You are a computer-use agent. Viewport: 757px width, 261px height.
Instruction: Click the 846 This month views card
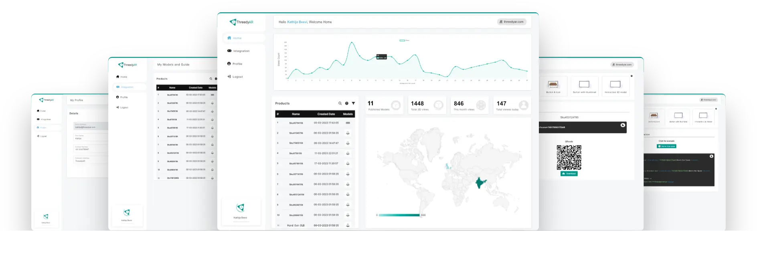(470, 105)
